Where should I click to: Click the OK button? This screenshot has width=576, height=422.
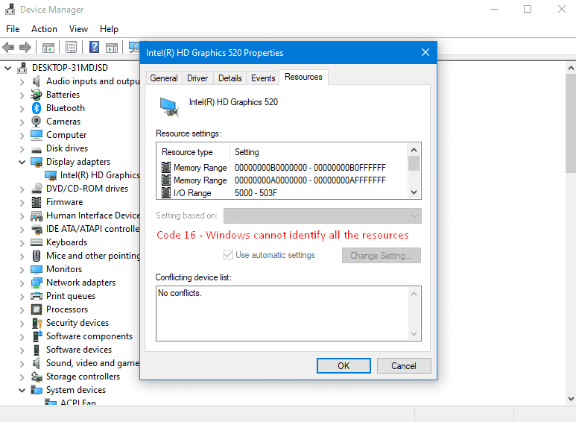344,366
